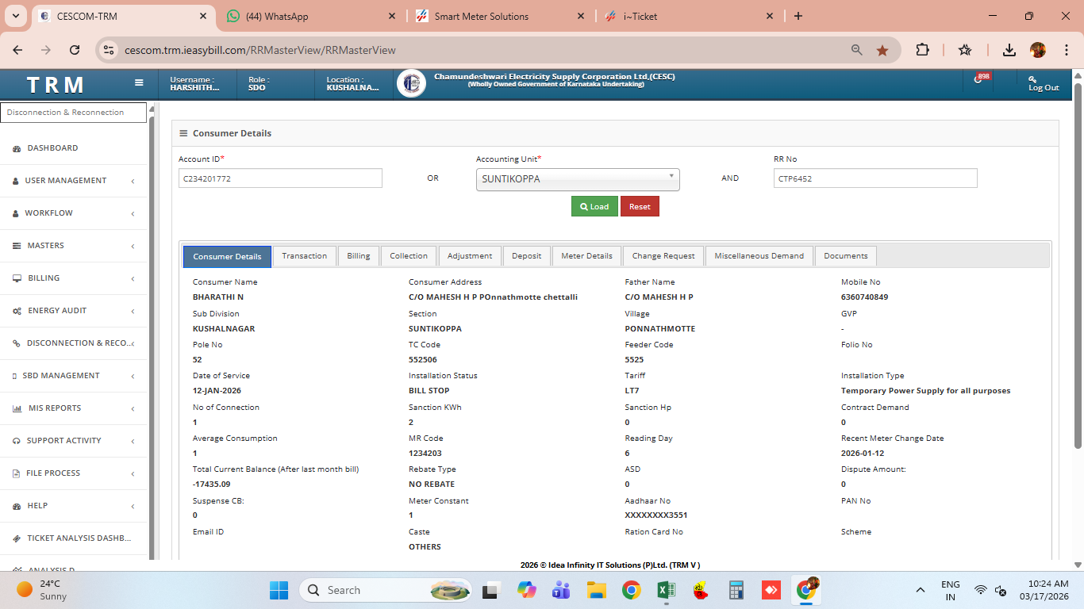Open the Meter Details tab
Screen dimensions: 1084x609
point(586,256)
